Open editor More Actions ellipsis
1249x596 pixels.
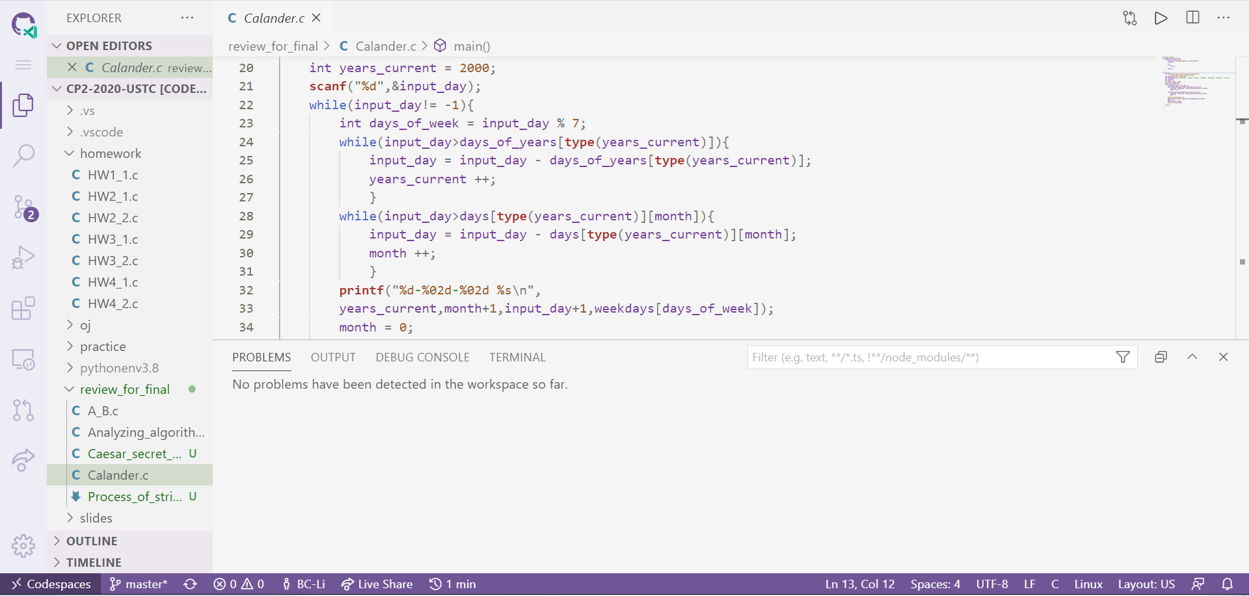[x=1224, y=18]
